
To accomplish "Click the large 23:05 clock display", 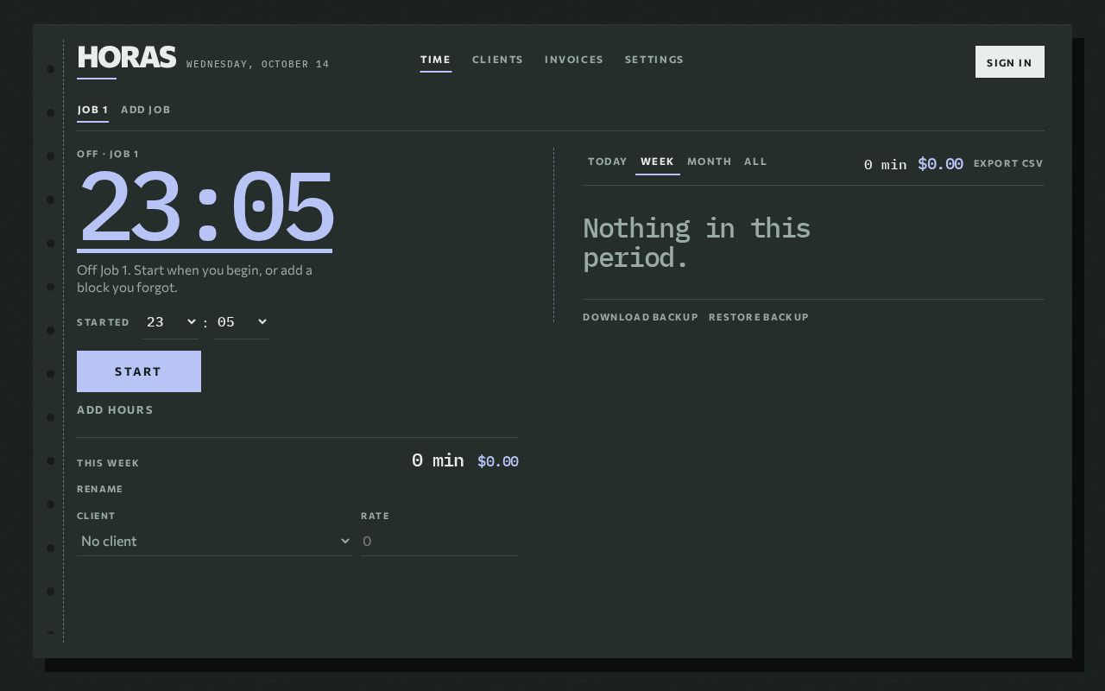I will tap(205, 208).
